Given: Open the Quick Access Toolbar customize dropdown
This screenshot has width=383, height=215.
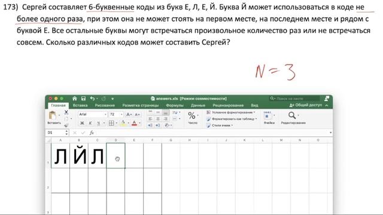Looking at the screenshot, I should (x=113, y=99).
